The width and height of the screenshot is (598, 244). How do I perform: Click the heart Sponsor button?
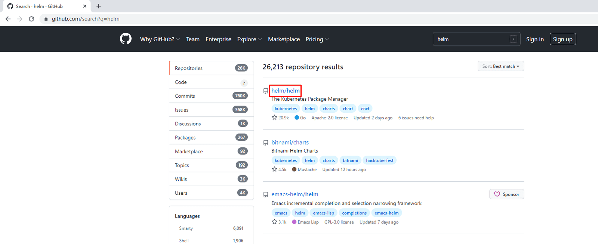point(507,194)
